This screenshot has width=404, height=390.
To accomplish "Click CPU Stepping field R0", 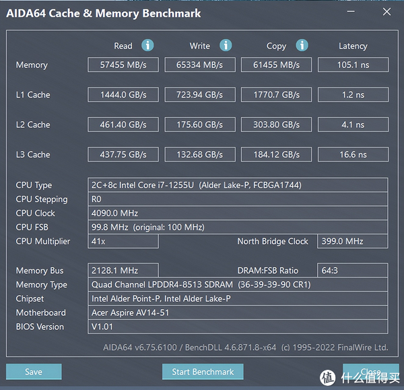I will tap(238, 199).
